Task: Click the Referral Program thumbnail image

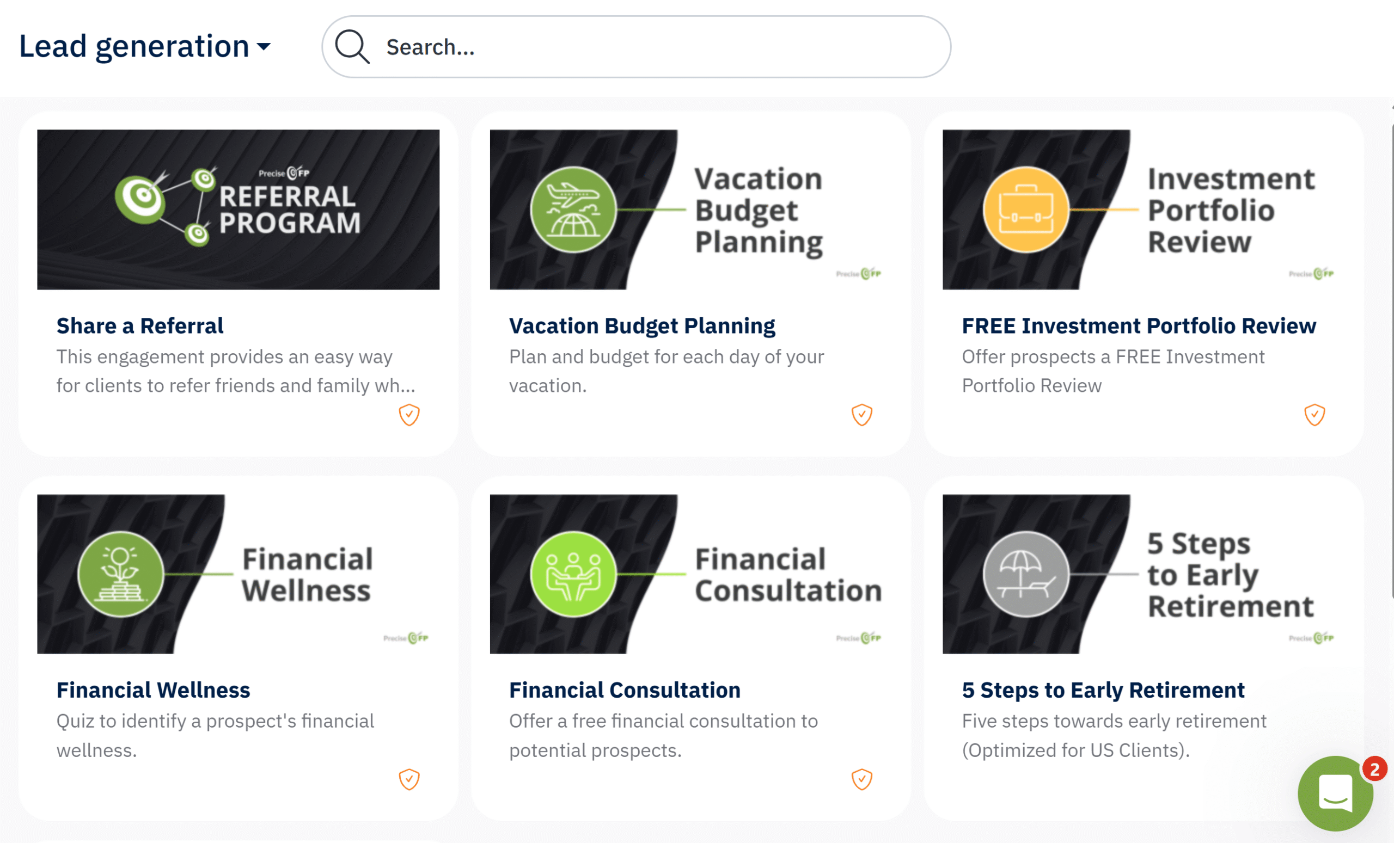Action: click(x=238, y=209)
